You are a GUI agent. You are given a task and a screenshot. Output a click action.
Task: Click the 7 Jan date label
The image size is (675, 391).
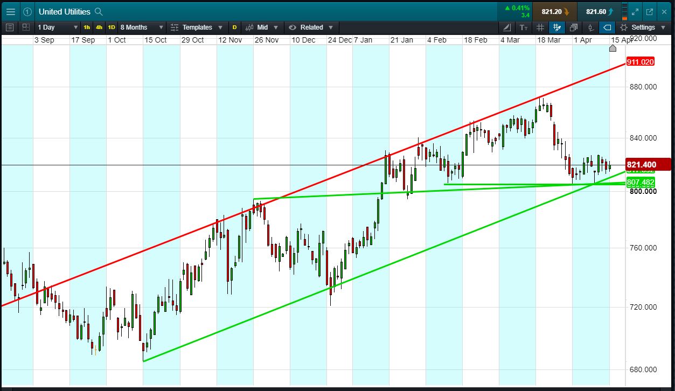pos(363,40)
